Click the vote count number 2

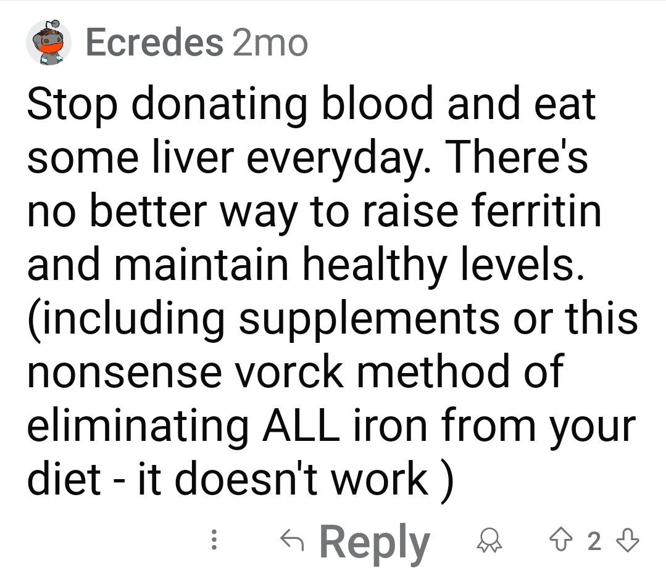coord(594,541)
